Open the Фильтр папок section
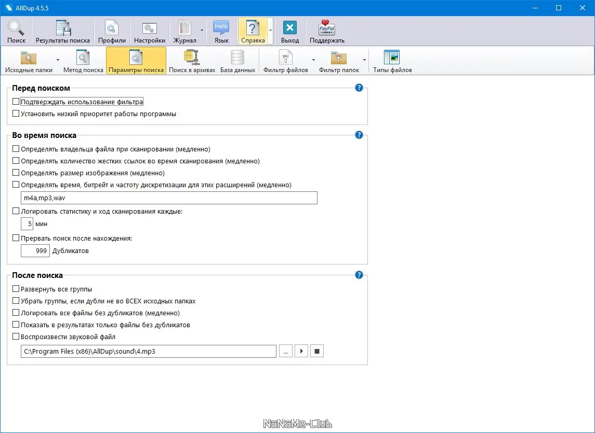The image size is (595, 433). coord(339,61)
